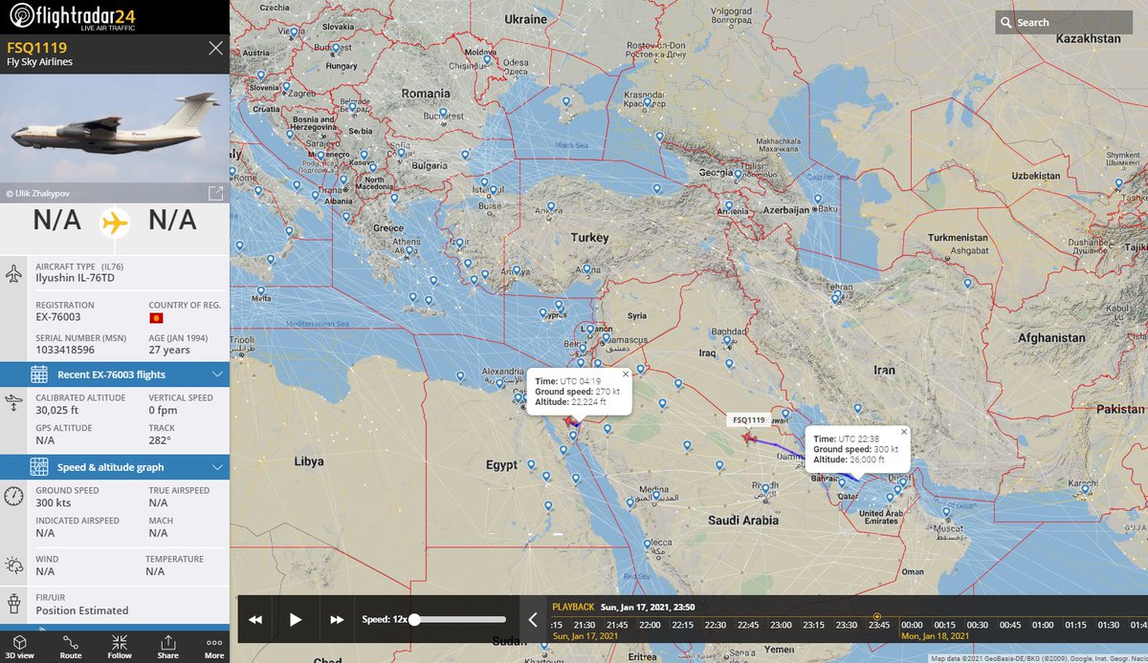
Task: Click serial number 1033418596
Action: (66, 350)
